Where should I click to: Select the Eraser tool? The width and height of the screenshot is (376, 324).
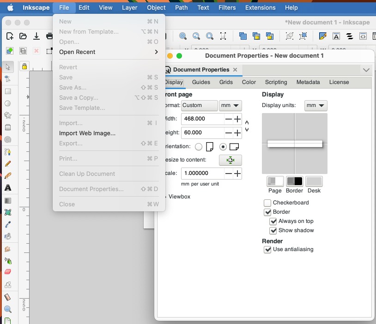(x=8, y=272)
